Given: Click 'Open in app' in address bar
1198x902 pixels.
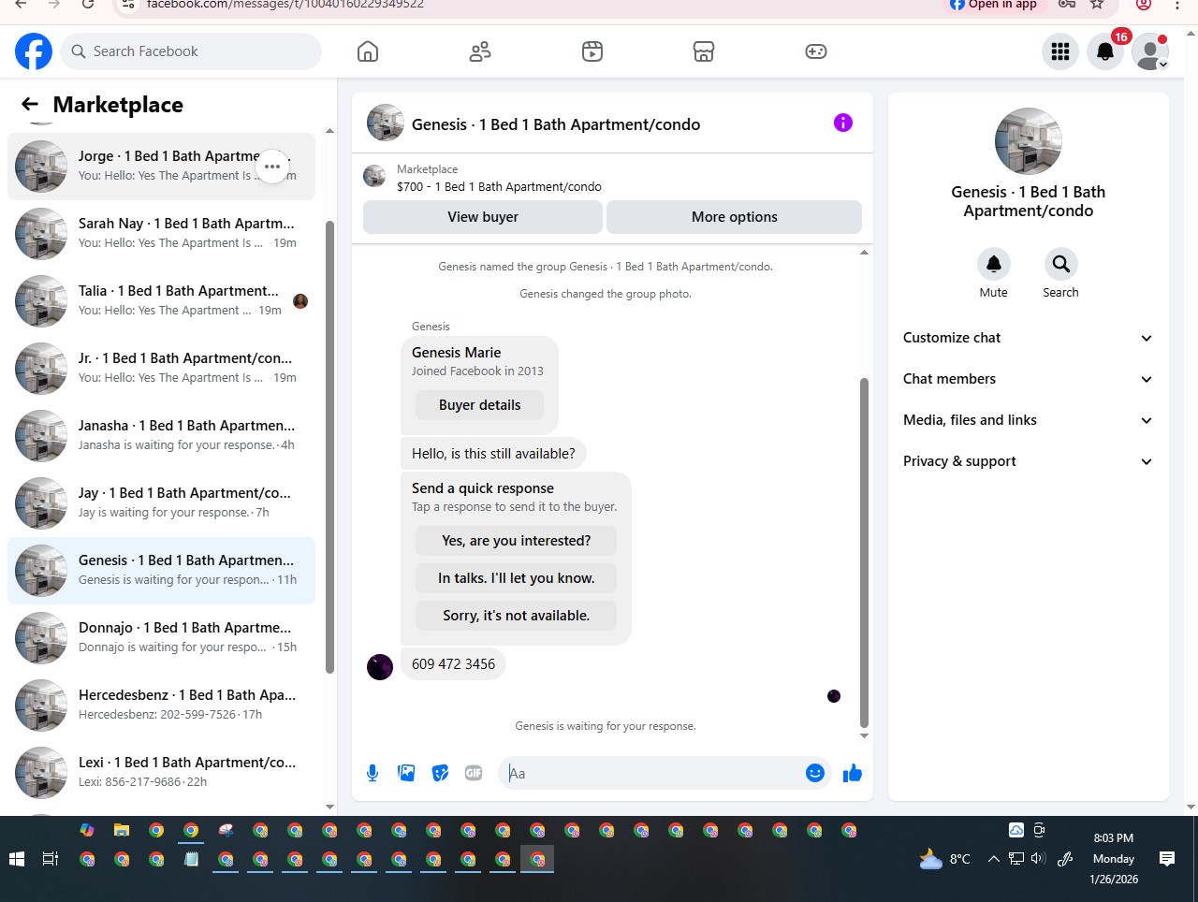Looking at the screenshot, I should pyautogui.click(x=993, y=5).
